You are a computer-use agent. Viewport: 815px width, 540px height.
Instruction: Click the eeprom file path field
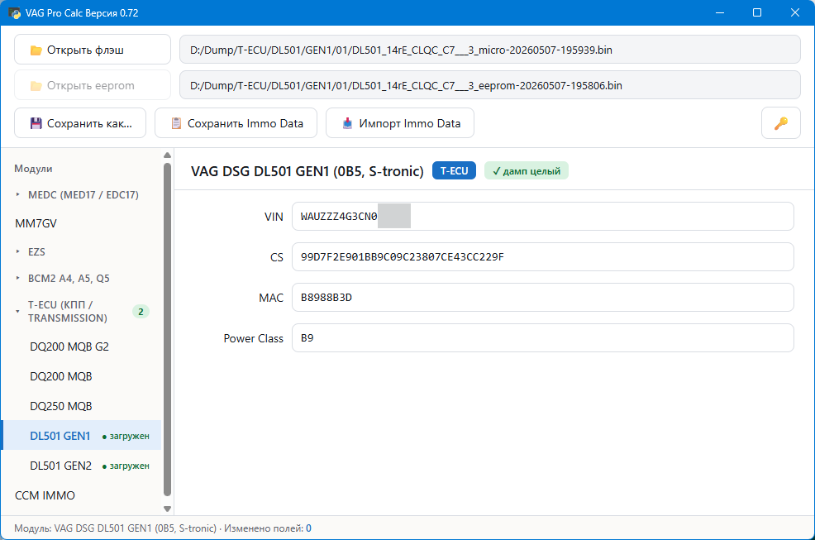[489, 85]
